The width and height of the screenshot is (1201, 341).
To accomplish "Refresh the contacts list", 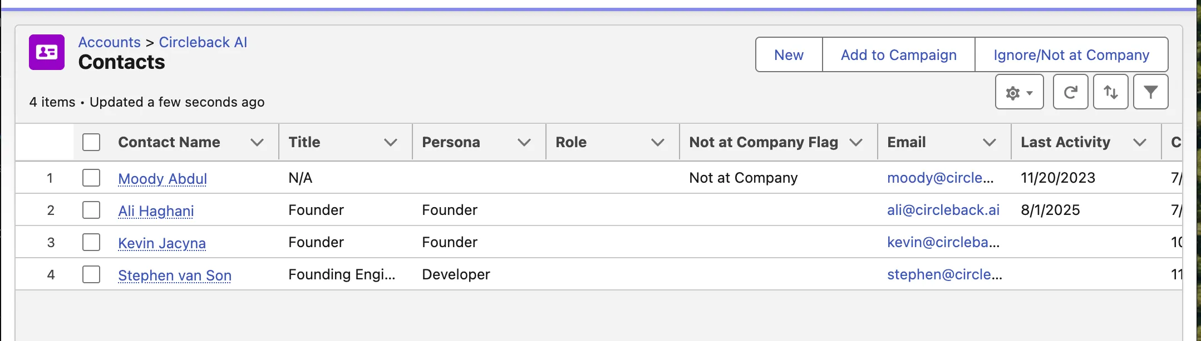I will click(x=1070, y=92).
